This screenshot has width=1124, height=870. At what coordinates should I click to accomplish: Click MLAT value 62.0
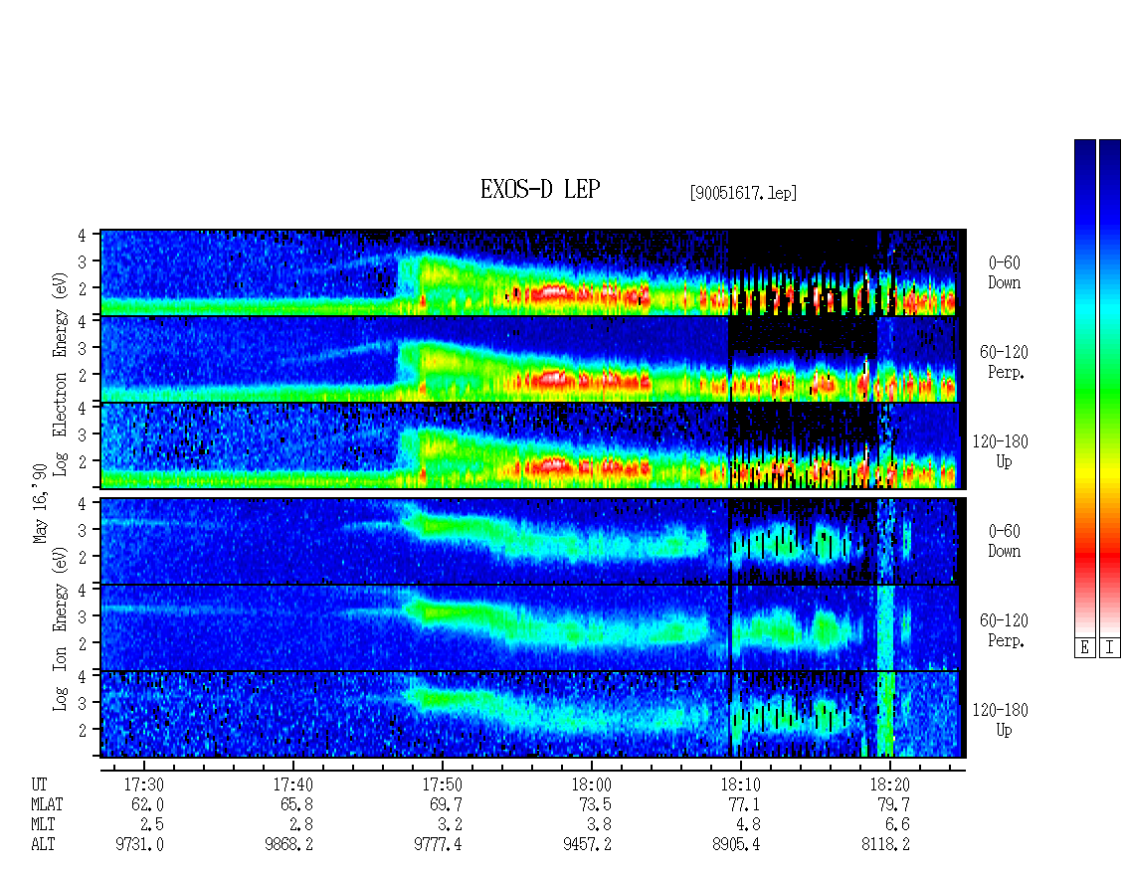(147, 804)
